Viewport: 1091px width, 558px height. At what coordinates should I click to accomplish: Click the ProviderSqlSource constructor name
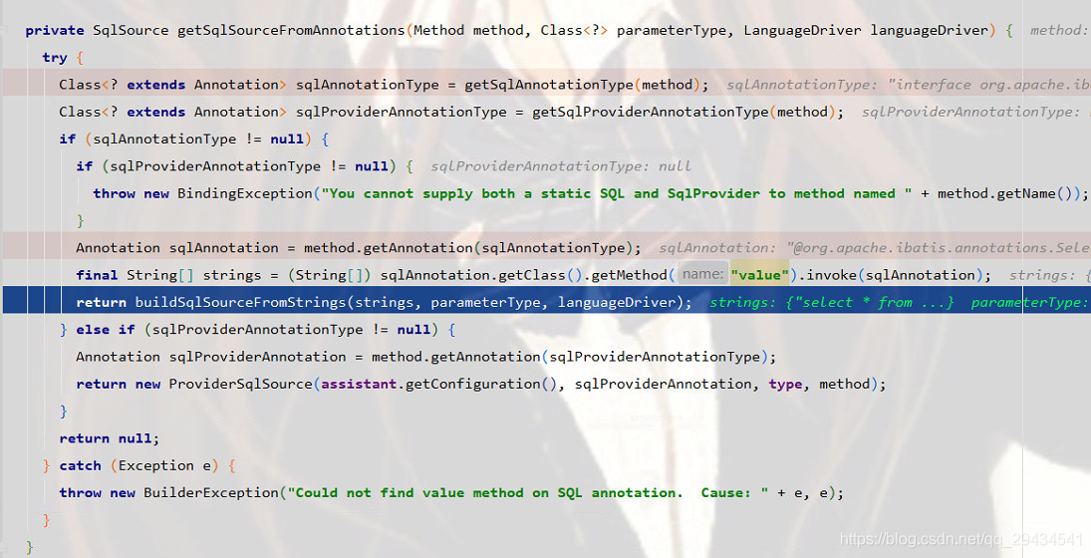[241, 384]
